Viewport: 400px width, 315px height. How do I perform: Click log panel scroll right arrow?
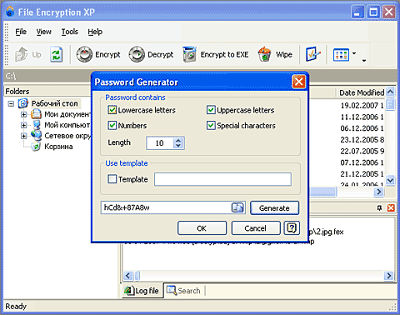[x=388, y=276]
